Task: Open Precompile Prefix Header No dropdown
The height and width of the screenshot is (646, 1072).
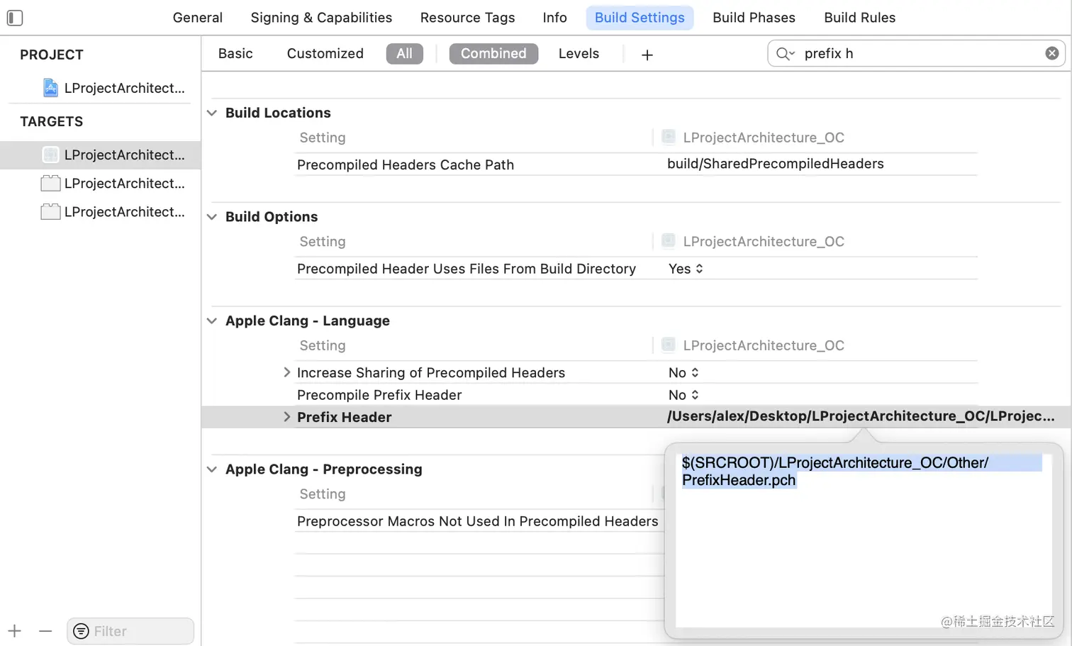Action: tap(683, 395)
